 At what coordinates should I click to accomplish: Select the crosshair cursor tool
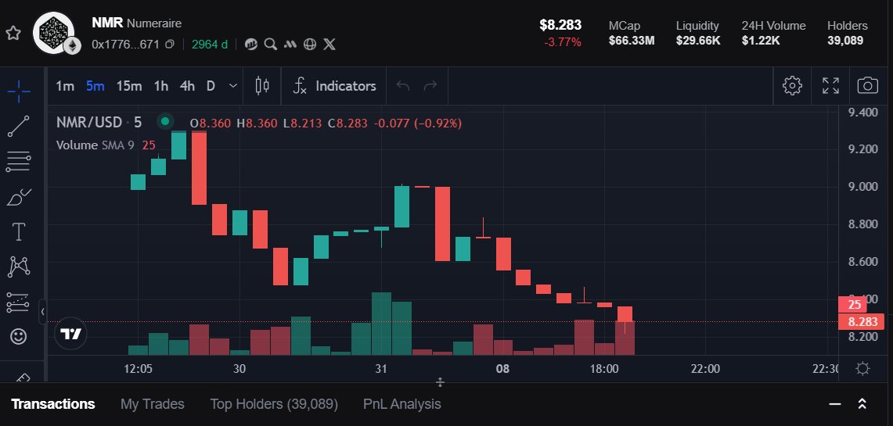pyautogui.click(x=19, y=91)
